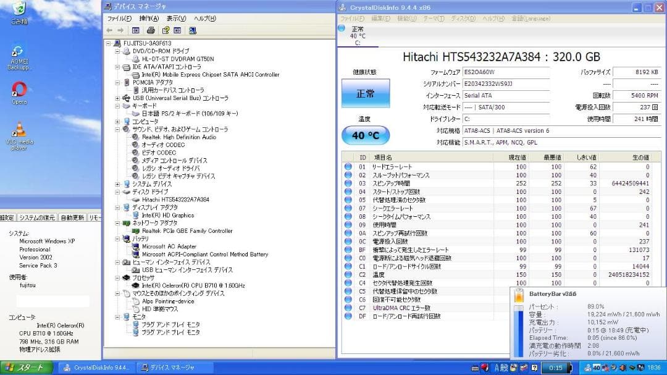Click the スタート button on the taskbar
This screenshot has width=667, height=375.
tap(27, 368)
